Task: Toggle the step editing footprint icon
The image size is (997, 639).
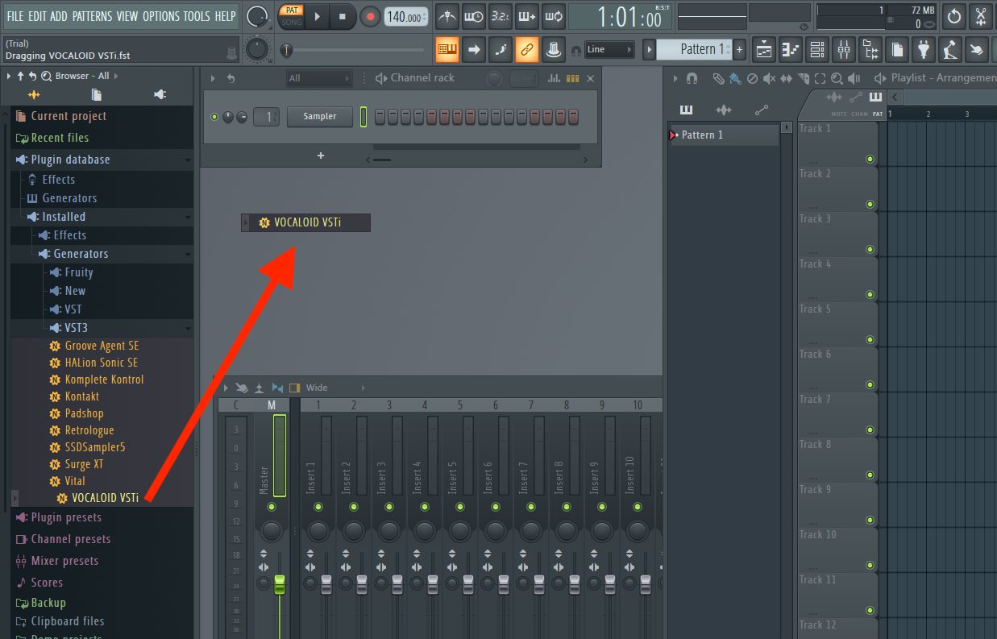Action: pos(501,49)
